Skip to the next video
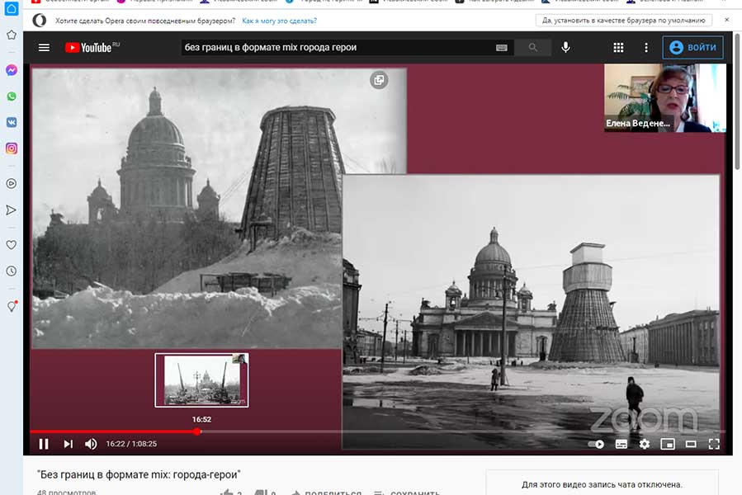 point(69,444)
